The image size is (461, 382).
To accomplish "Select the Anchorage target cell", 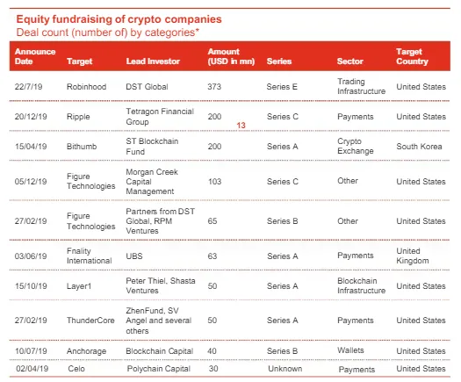I will click(86, 351).
